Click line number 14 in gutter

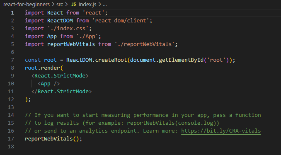tap(11, 115)
